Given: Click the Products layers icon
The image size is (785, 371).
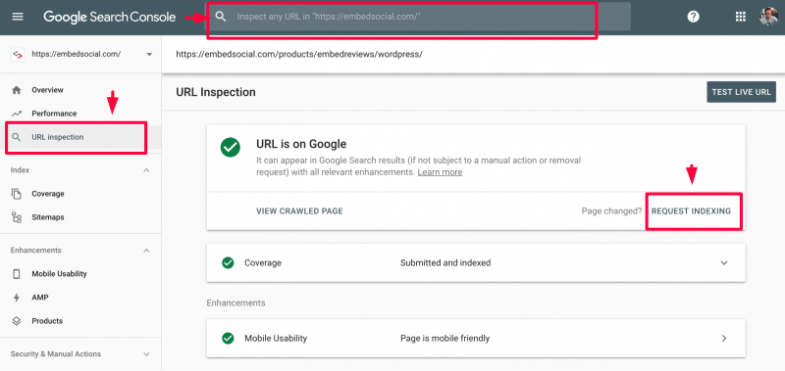Looking at the screenshot, I should click(x=17, y=321).
